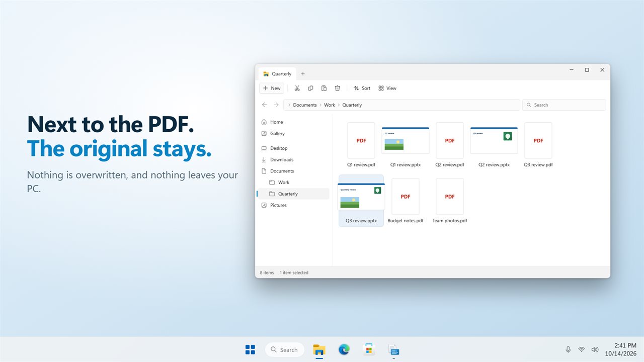Open Microsoft Edge from the taskbar
Image resolution: width=644 pixels, height=362 pixels.
pos(344,349)
